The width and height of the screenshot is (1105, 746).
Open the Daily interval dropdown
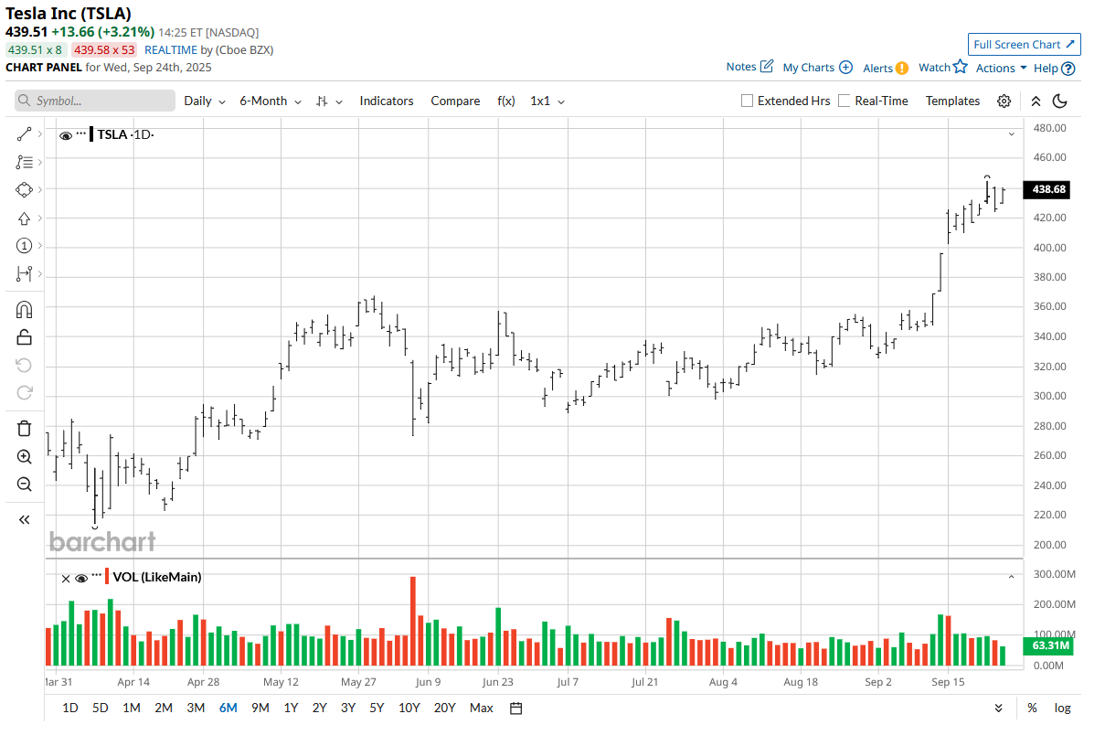tap(205, 101)
